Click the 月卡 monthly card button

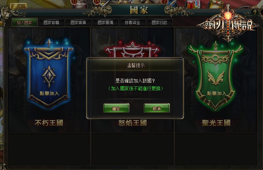[18, 6]
